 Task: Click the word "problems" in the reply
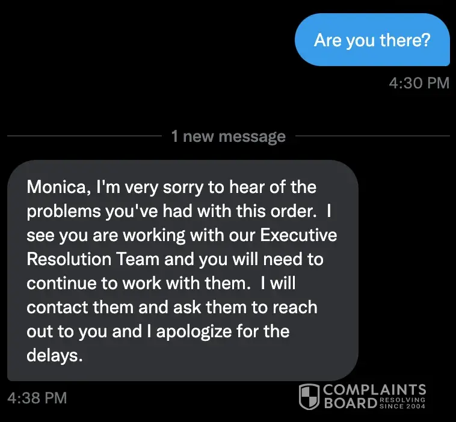click(64, 212)
